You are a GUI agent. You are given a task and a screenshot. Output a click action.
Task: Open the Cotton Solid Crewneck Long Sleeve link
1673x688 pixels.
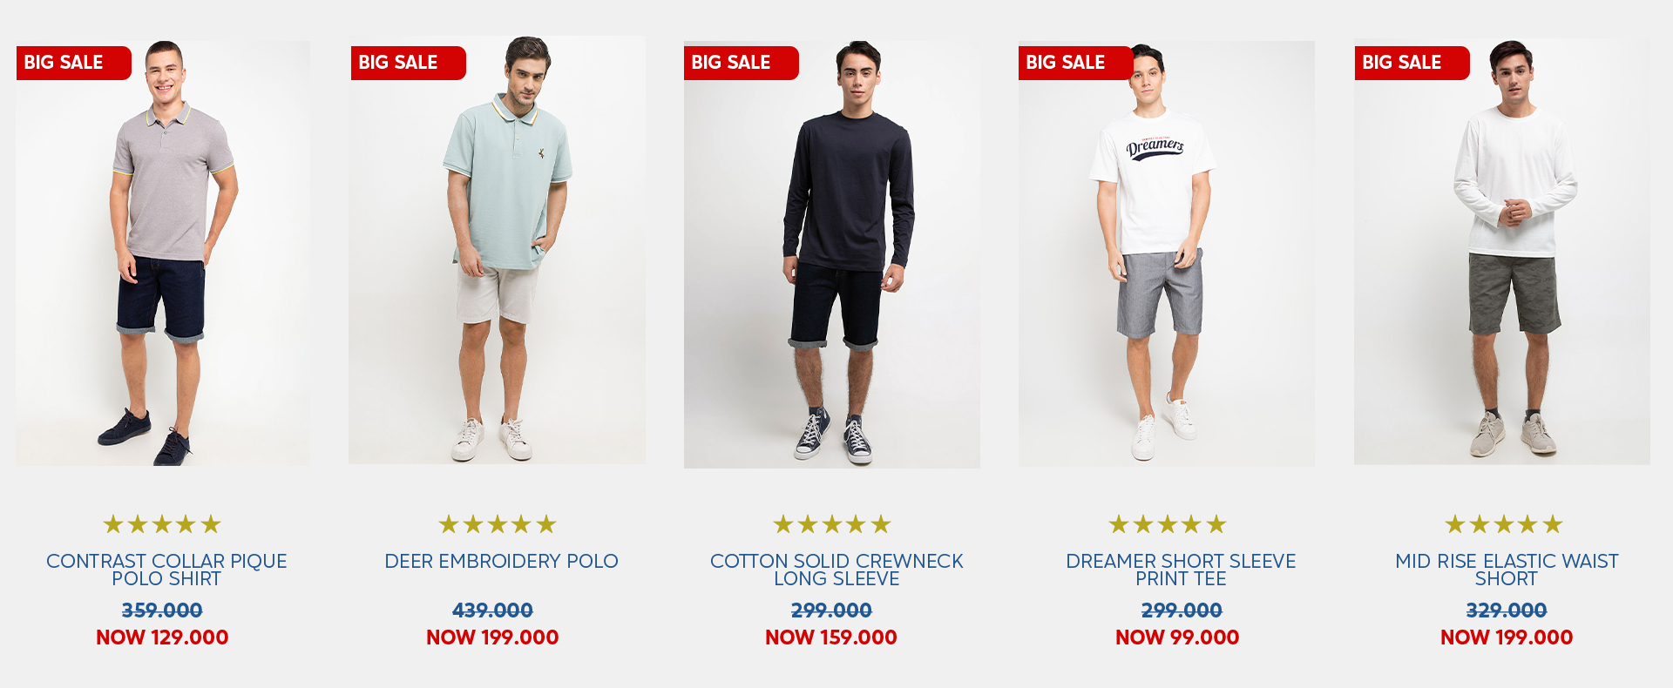(836, 570)
